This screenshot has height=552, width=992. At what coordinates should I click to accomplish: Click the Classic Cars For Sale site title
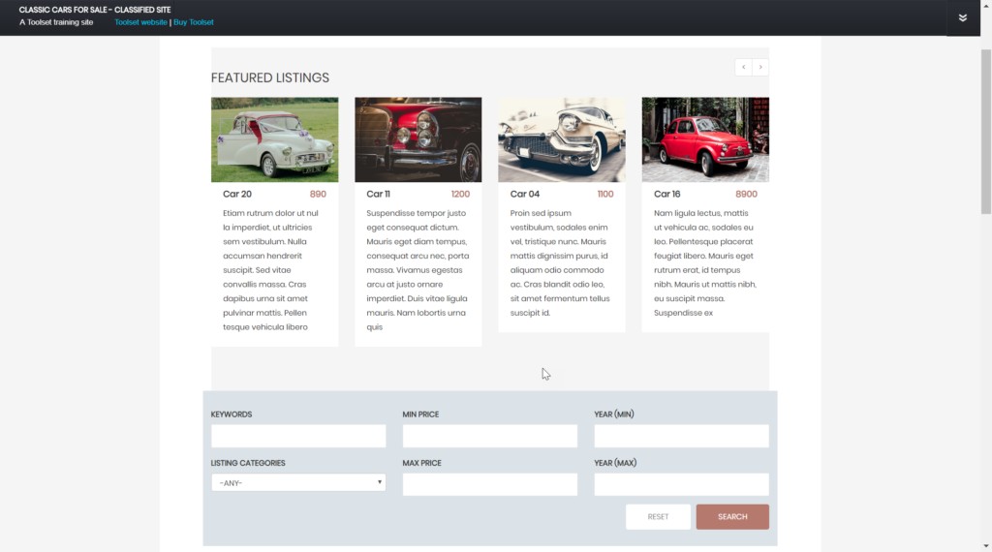(95, 10)
